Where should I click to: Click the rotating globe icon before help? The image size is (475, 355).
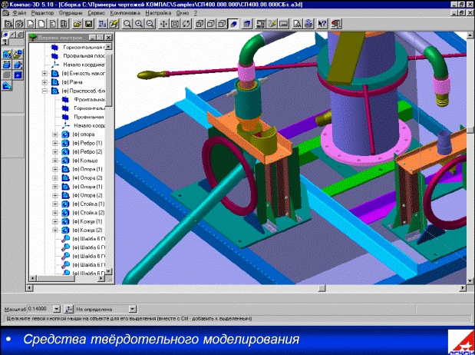(308, 24)
